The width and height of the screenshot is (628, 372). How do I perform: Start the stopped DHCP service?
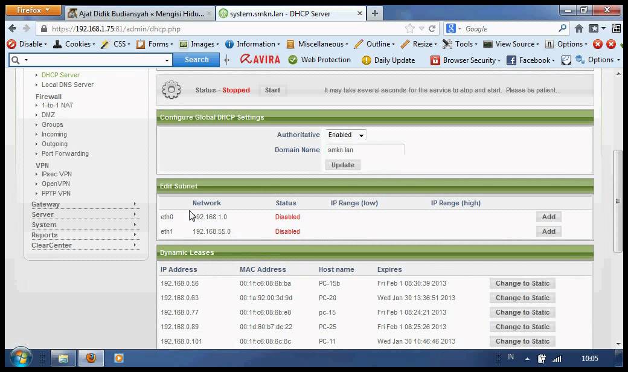coord(272,90)
